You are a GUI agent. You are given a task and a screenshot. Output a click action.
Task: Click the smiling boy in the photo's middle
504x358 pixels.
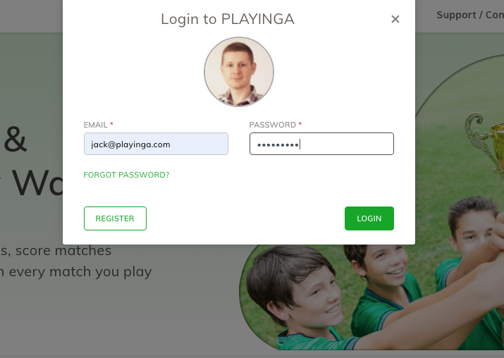[x=383, y=276]
